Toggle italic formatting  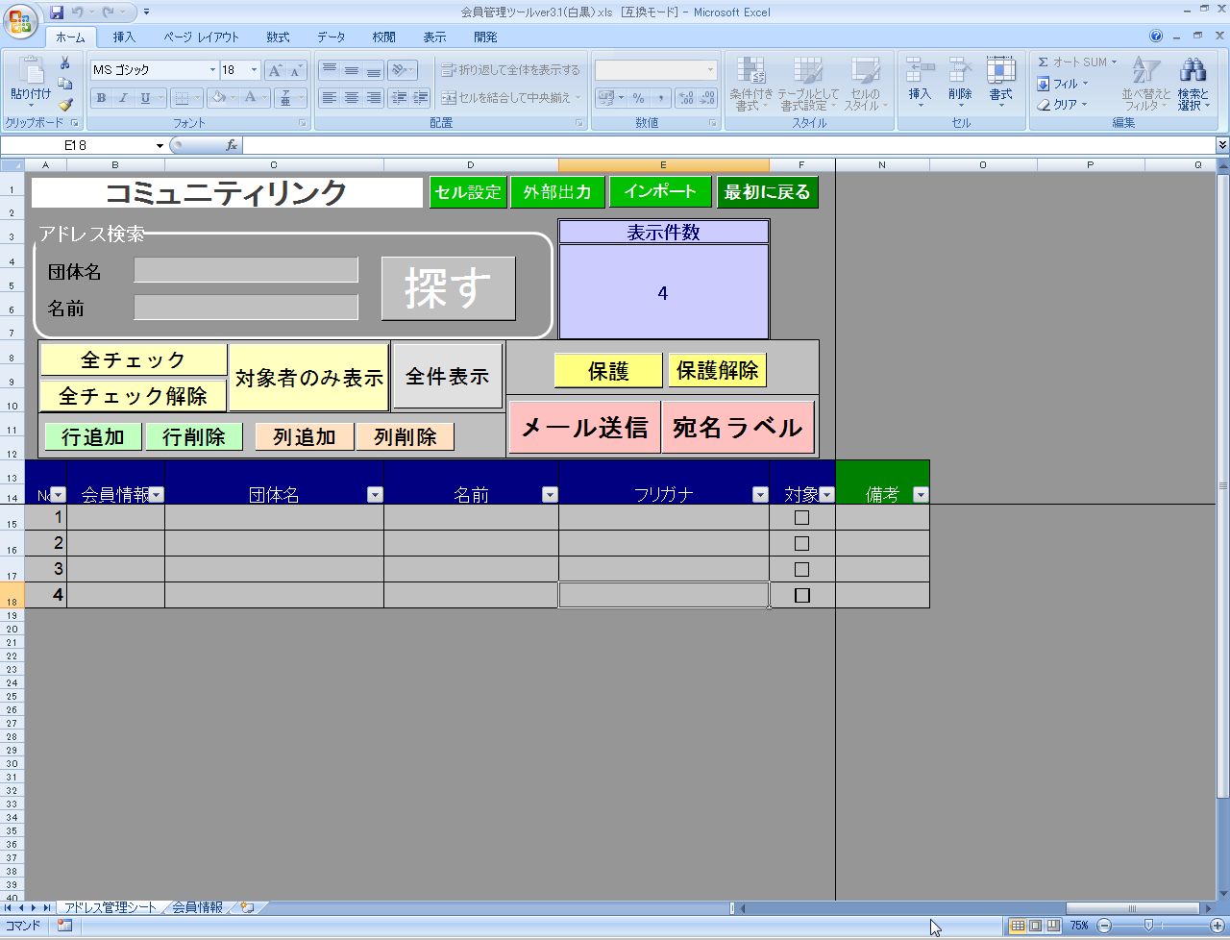point(123,98)
